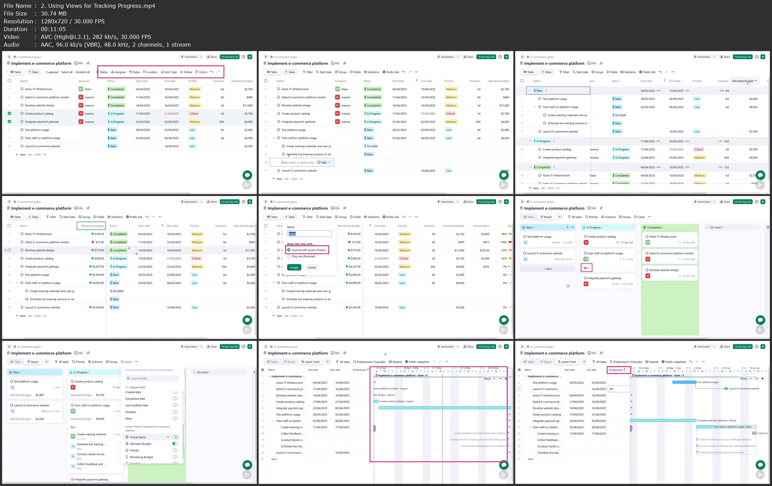The image size is (772, 486).
Task: Click zoom-out minus beside Weeks in 2FF Gantt frame
Action: pyautogui.click(x=757, y=379)
